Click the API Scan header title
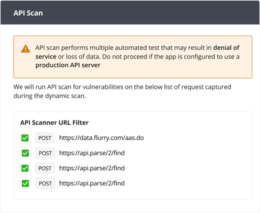260x213 pixels. 28,13
